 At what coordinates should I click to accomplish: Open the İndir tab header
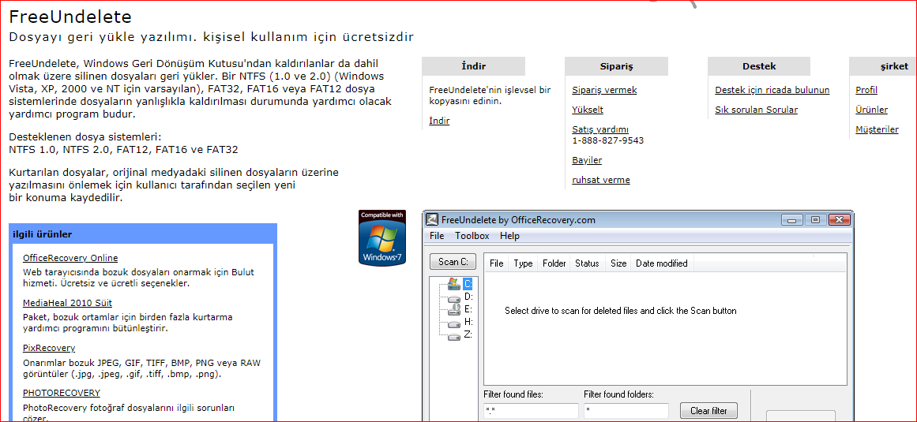click(474, 66)
